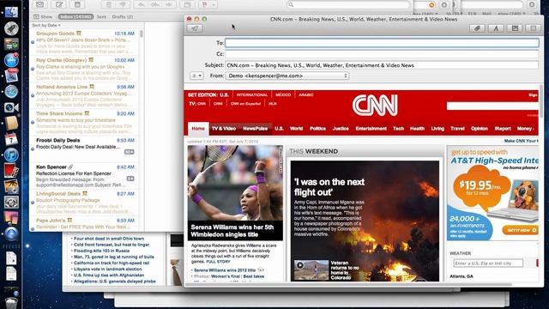The height and width of the screenshot is (309, 549).
Task: Open the CNN Home tab
Action: point(198,129)
